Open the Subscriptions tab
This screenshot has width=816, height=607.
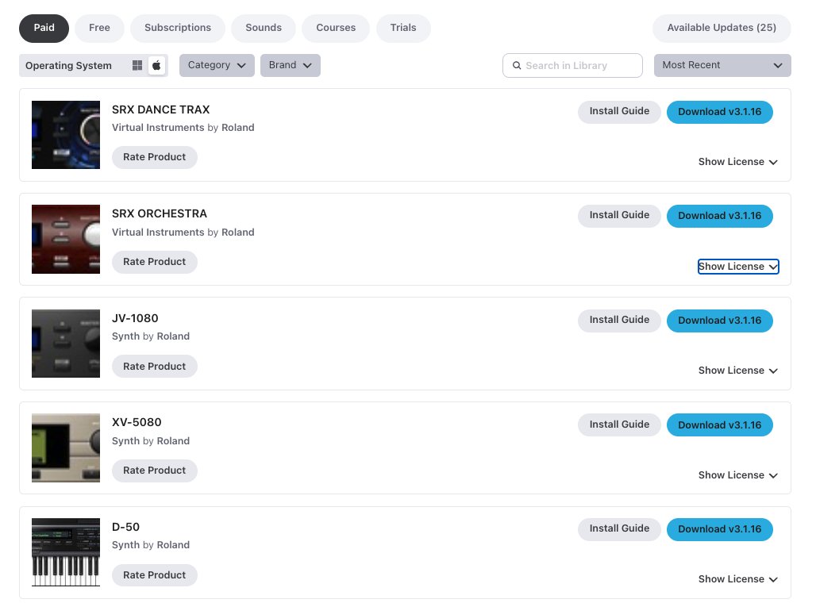(178, 28)
